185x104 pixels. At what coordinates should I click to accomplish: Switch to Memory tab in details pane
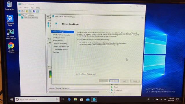coord(58,88)
